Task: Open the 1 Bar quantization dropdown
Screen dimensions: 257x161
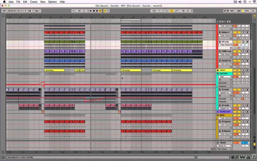Action: click(37, 11)
